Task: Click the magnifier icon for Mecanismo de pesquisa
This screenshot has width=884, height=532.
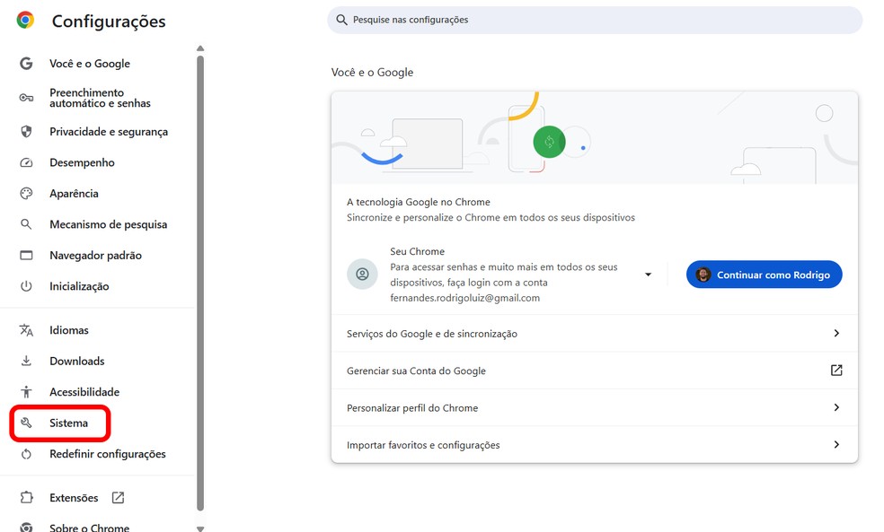Action: 26,224
